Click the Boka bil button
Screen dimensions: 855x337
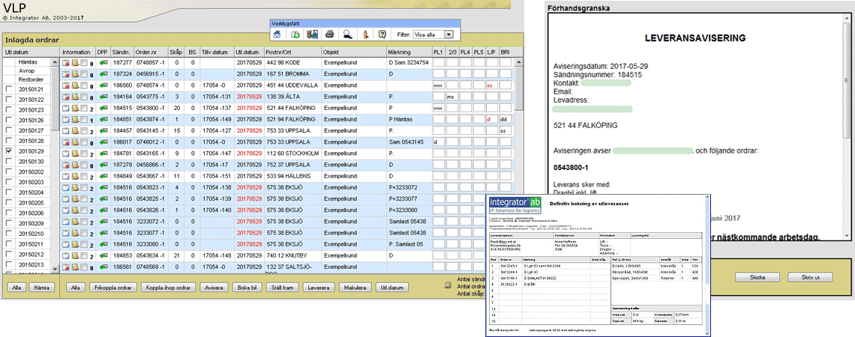pyautogui.click(x=247, y=288)
